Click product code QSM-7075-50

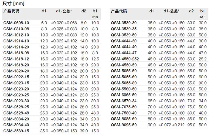[x=124, y=107]
